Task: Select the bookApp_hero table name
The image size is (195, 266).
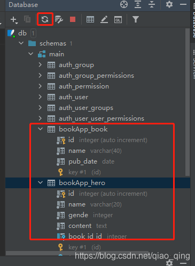Action: [82, 183]
